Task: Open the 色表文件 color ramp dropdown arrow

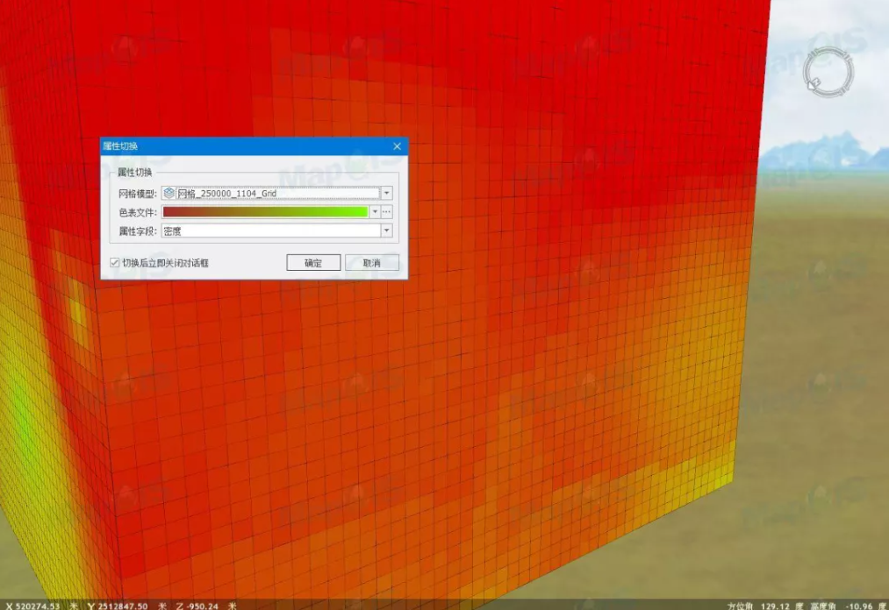Action: click(375, 212)
